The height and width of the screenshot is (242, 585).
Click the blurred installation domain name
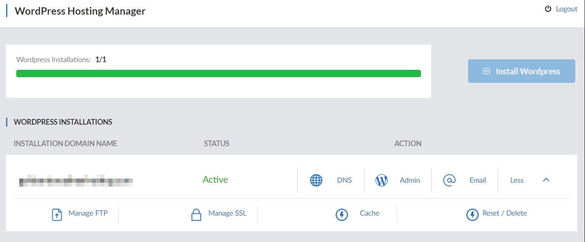pos(76,181)
